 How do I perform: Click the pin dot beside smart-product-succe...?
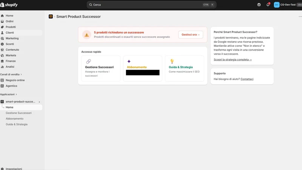[x=39, y=102]
